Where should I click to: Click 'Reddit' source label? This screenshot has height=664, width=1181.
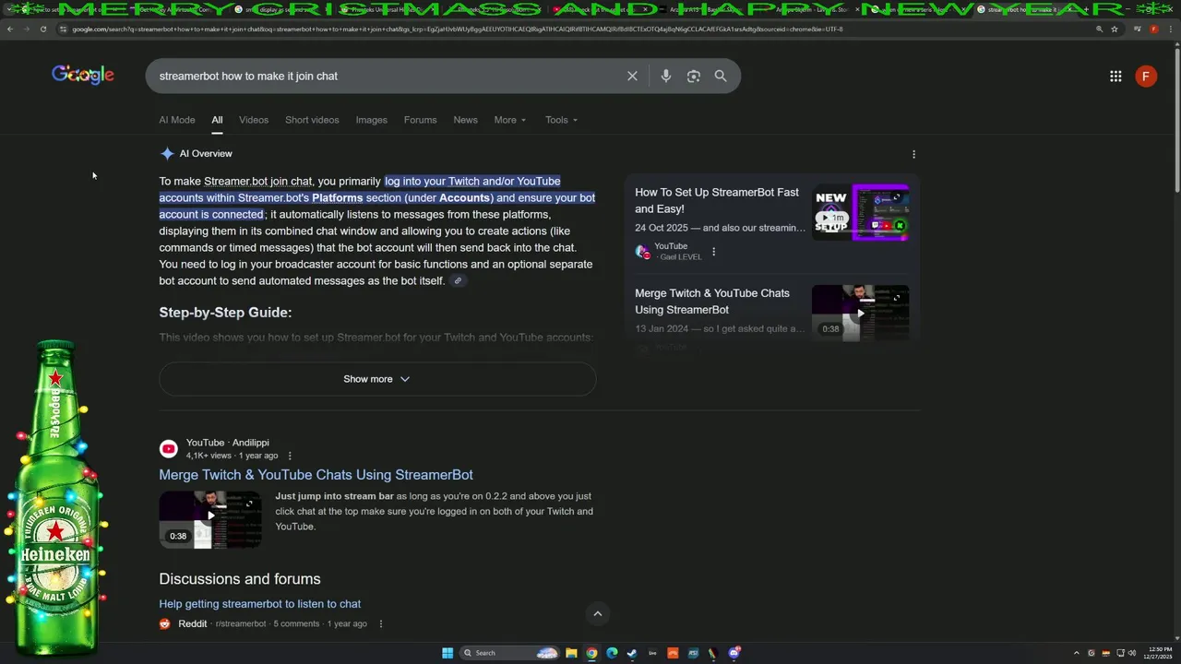(x=193, y=623)
